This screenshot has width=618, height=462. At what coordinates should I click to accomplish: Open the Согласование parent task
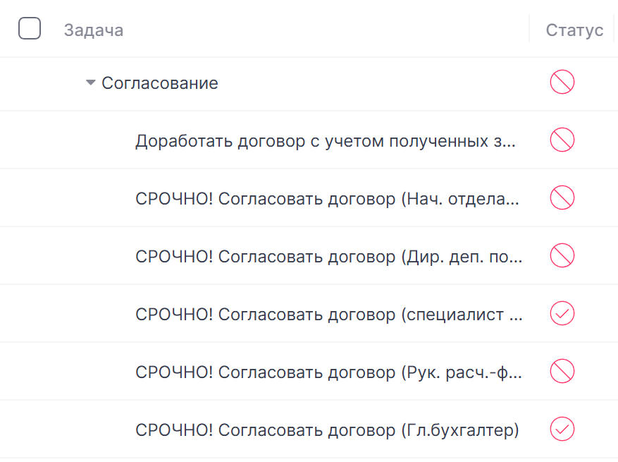pos(160,83)
